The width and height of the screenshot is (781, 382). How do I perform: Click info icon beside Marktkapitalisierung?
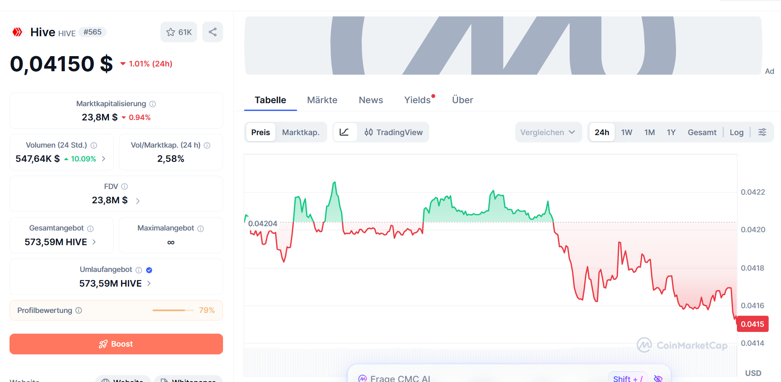pyautogui.click(x=153, y=104)
